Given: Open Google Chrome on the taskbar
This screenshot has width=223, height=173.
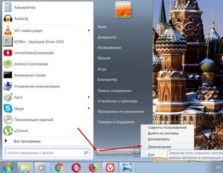Looking at the screenshot, I should click(x=59, y=168).
